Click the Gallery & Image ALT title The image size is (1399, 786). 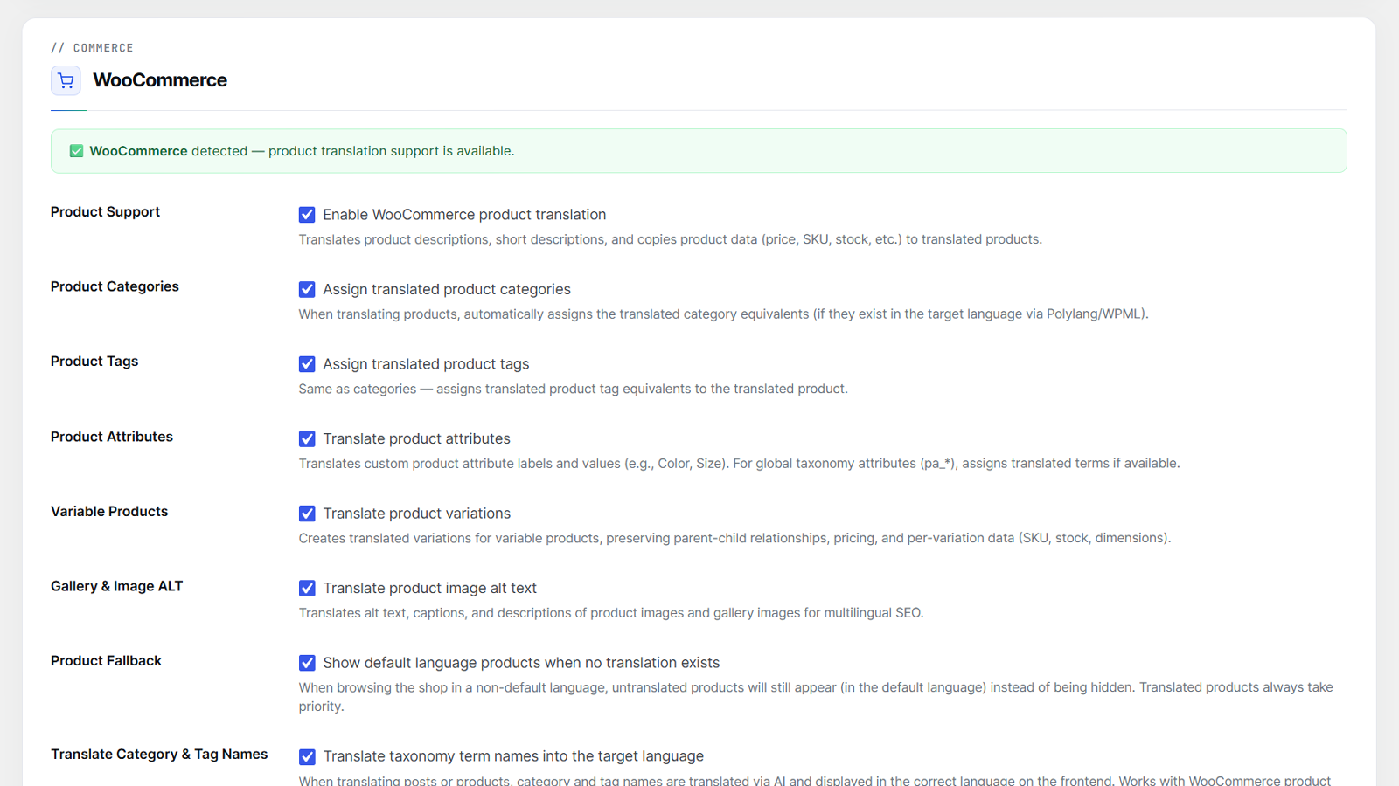(x=117, y=586)
